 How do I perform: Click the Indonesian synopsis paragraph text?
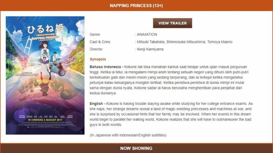coord(169,80)
